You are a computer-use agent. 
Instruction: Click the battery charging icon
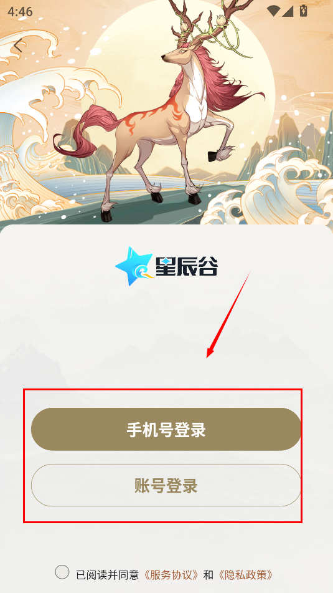[x=303, y=11]
